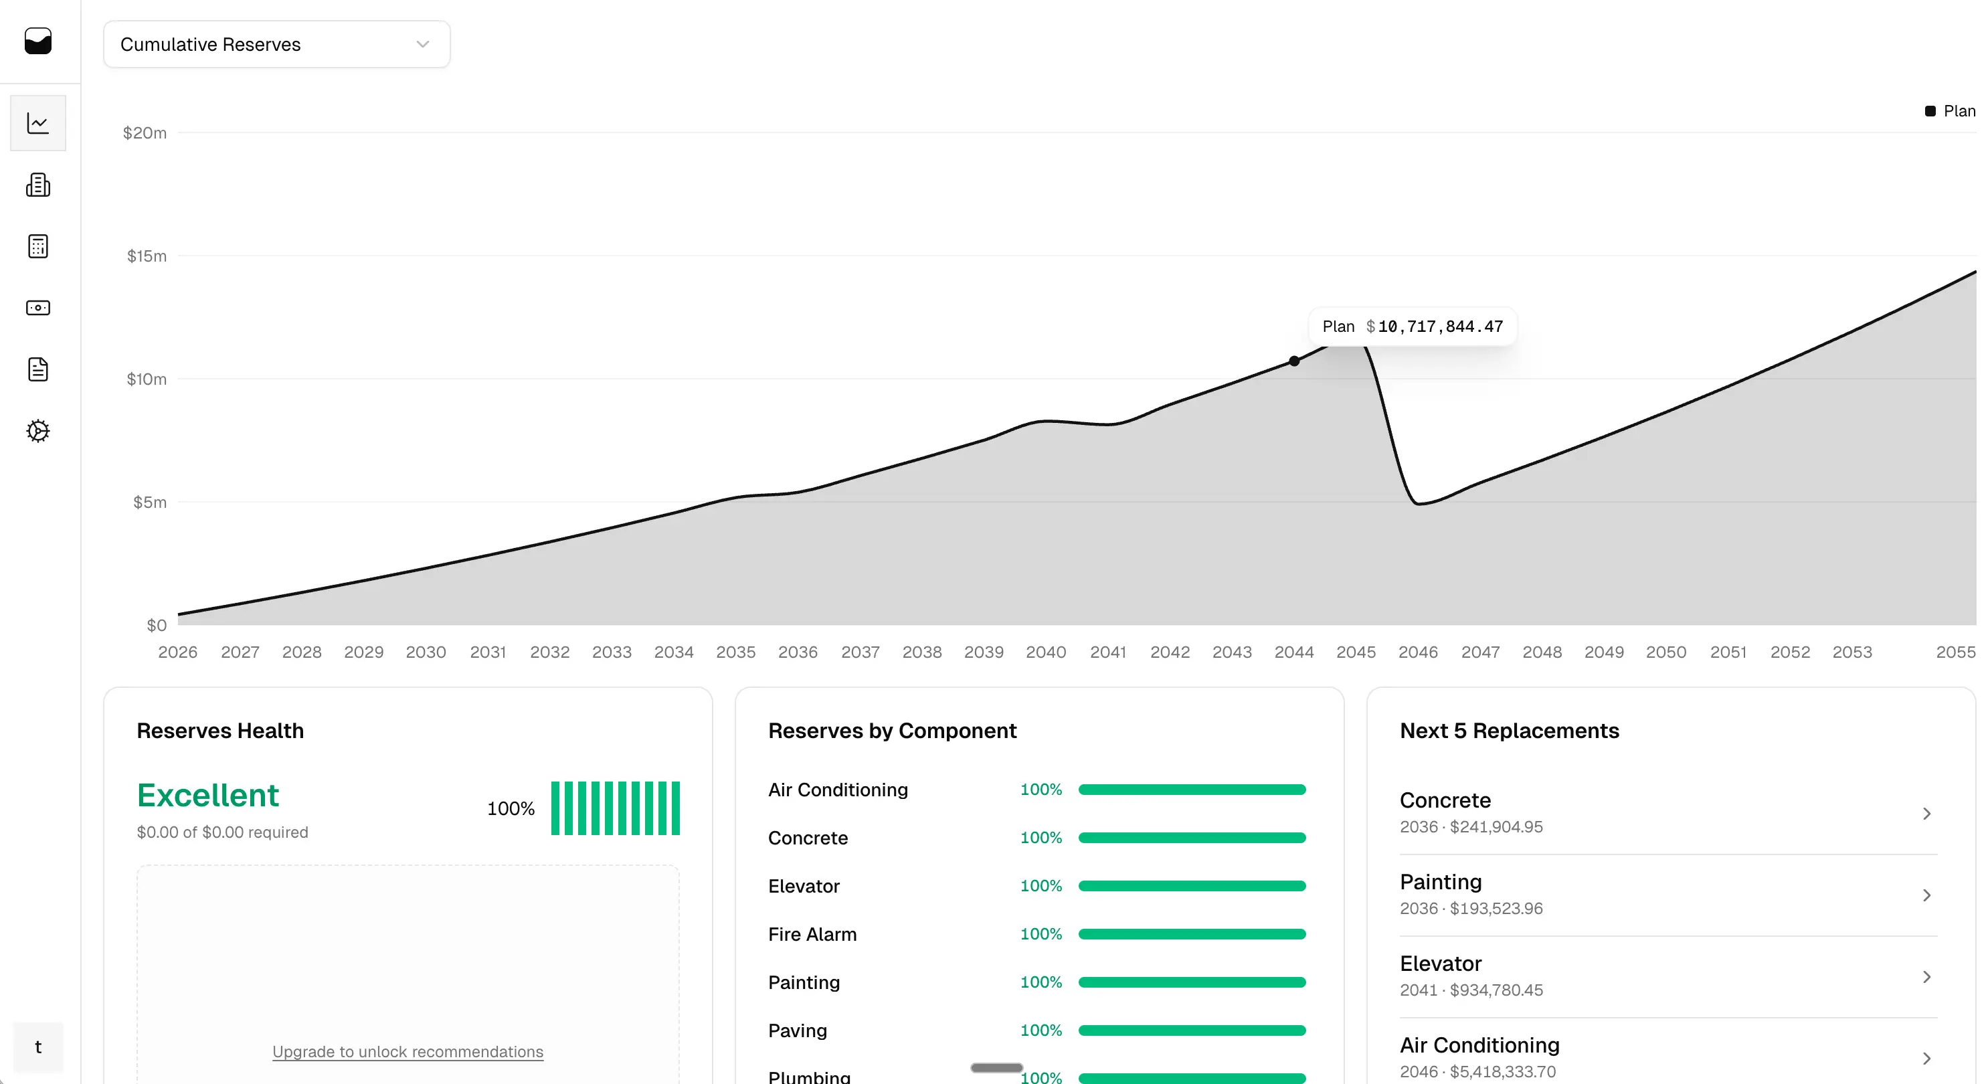Viewport: 1986px width, 1084px height.
Task: Open the chart dashboard sidebar icon
Action: pyautogui.click(x=37, y=123)
